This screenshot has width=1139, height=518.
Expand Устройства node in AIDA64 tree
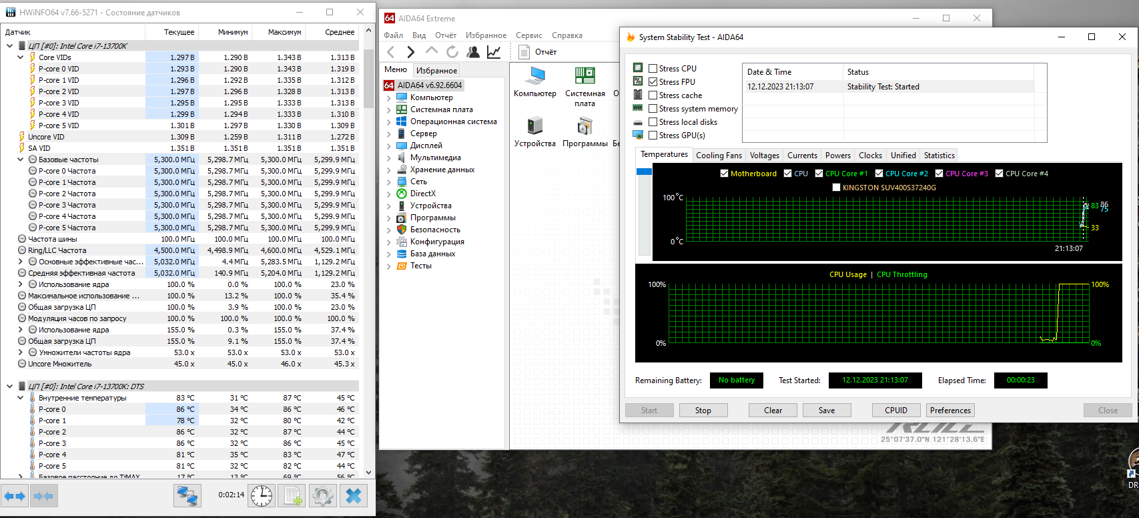point(389,206)
